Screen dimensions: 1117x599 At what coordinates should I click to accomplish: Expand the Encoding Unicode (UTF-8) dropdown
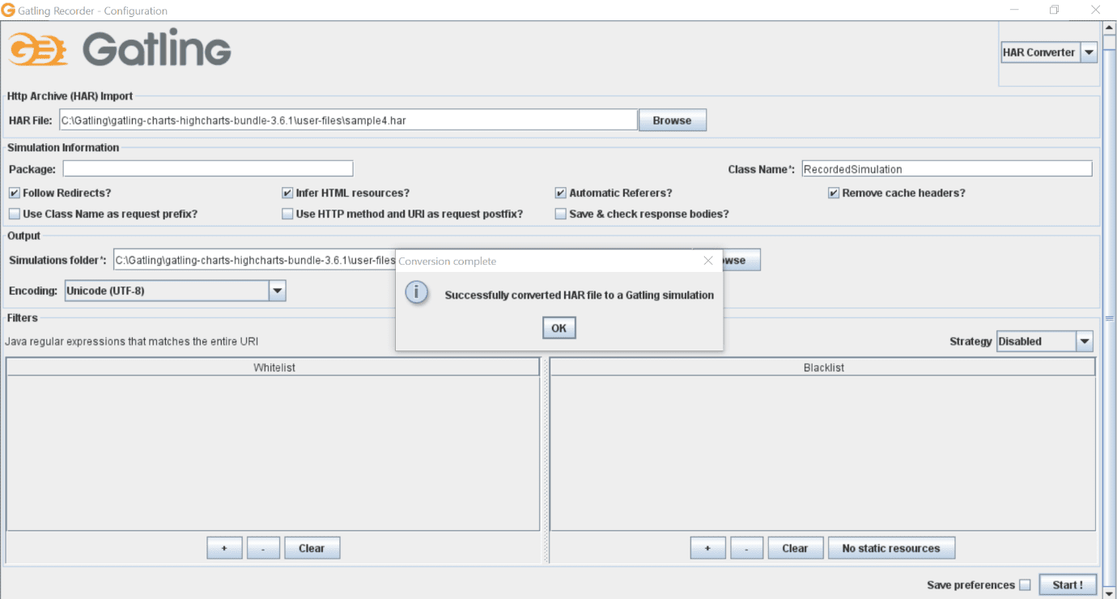(x=277, y=291)
